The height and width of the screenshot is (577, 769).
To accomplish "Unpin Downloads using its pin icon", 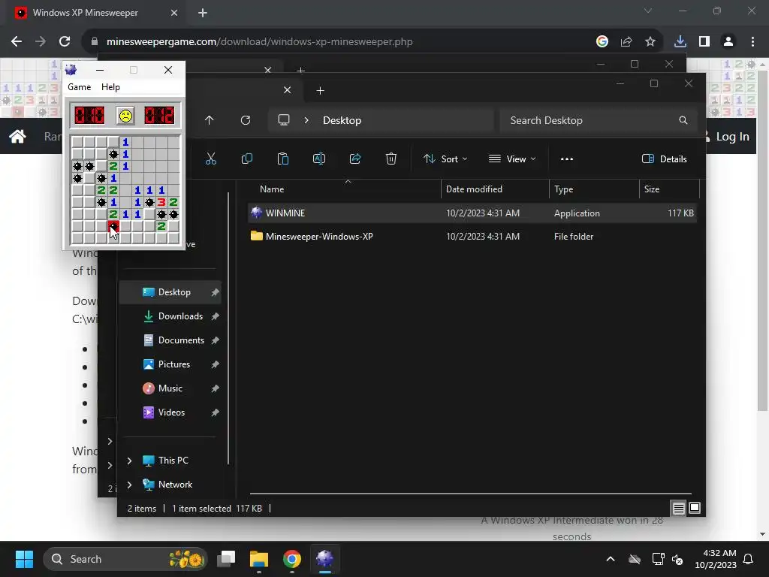I will click(x=215, y=316).
